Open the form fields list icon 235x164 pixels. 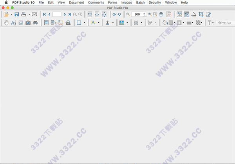(x=186, y=14)
